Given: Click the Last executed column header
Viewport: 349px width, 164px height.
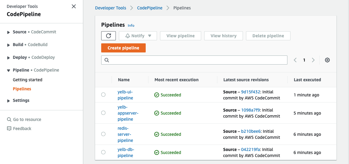Looking at the screenshot, I should click(x=307, y=80).
